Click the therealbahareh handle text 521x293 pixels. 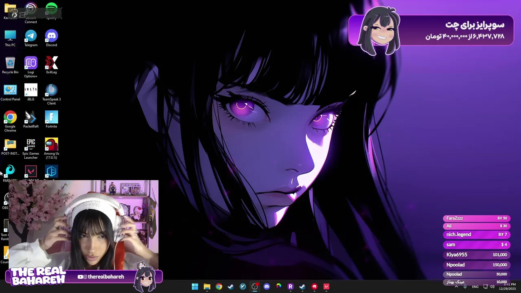[106, 277]
